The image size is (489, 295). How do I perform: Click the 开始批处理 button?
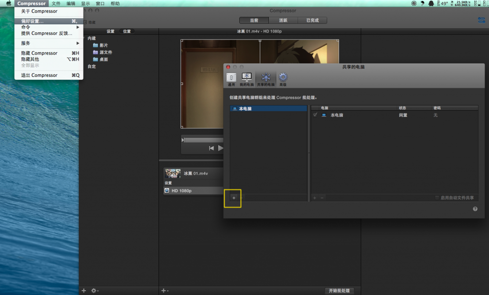coord(339,290)
